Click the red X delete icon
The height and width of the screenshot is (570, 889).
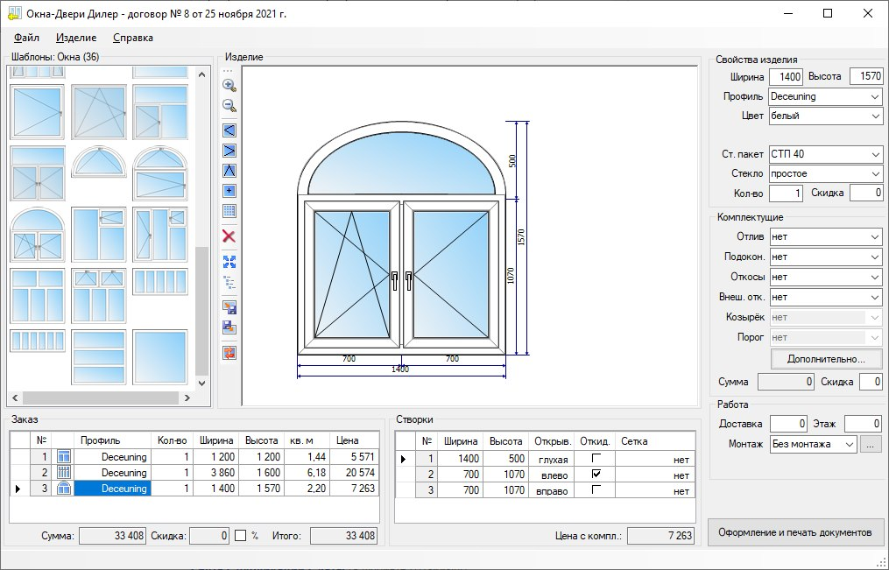click(x=229, y=236)
